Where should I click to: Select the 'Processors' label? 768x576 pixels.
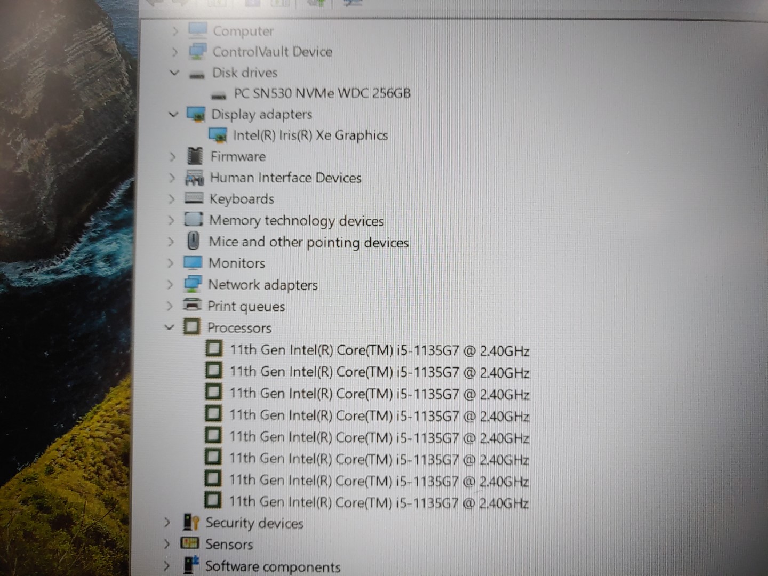click(239, 327)
